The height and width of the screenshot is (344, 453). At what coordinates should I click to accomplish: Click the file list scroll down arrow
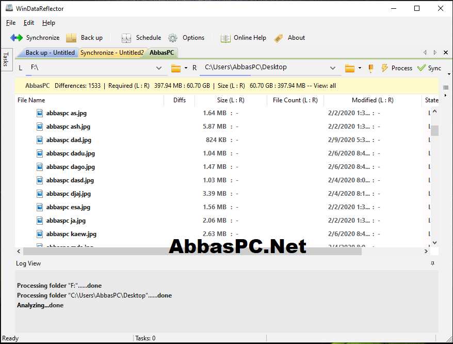coord(434,243)
